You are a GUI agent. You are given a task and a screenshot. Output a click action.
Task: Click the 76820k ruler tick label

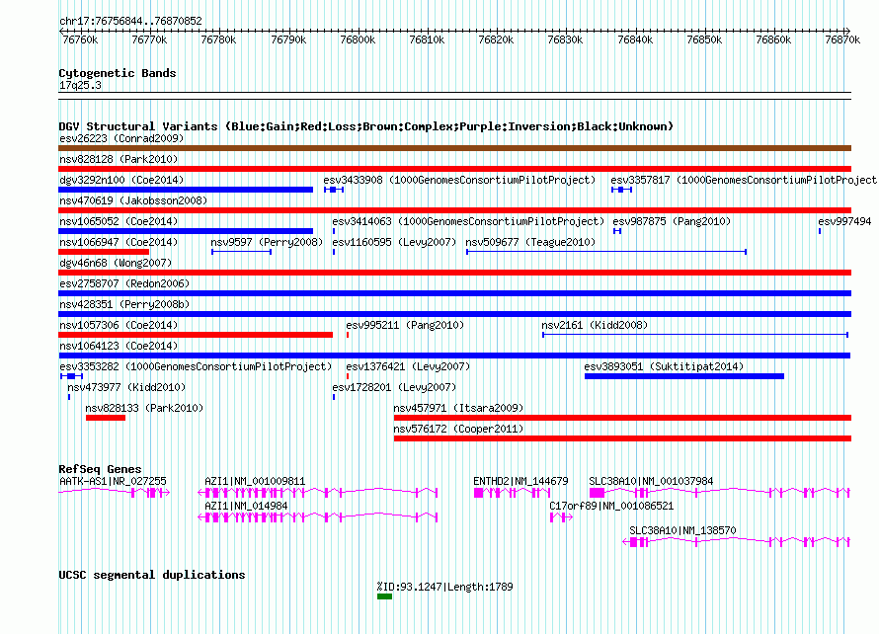pyautogui.click(x=496, y=40)
